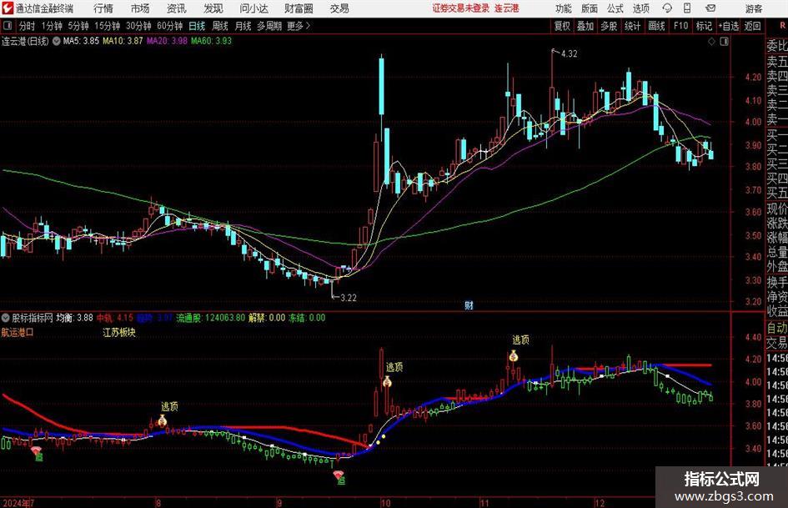The height and width of the screenshot is (508, 788).
Task: Click the MA10: 3.87 label
Action: pyautogui.click(x=123, y=41)
